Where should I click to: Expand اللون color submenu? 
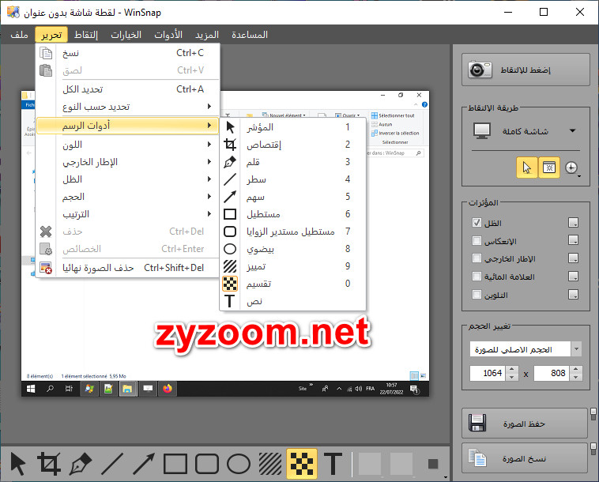[127, 145]
